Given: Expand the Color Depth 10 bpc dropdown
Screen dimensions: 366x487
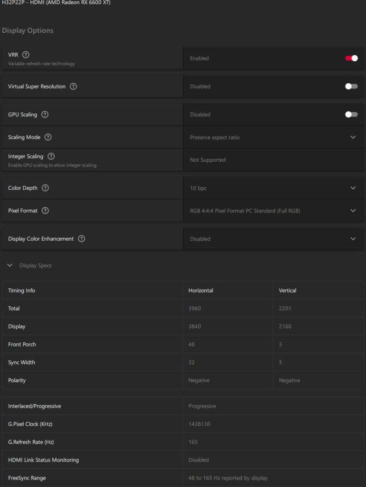Looking at the screenshot, I should [353, 188].
